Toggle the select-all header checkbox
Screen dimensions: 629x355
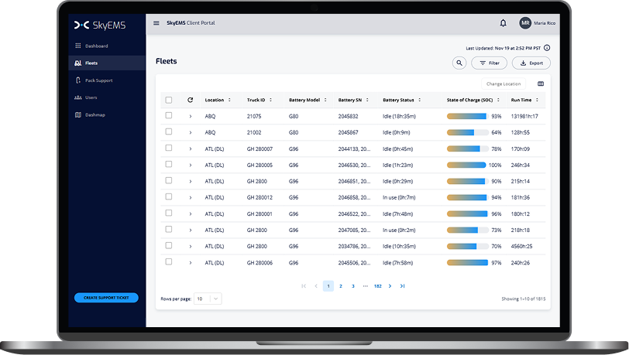coord(169,100)
